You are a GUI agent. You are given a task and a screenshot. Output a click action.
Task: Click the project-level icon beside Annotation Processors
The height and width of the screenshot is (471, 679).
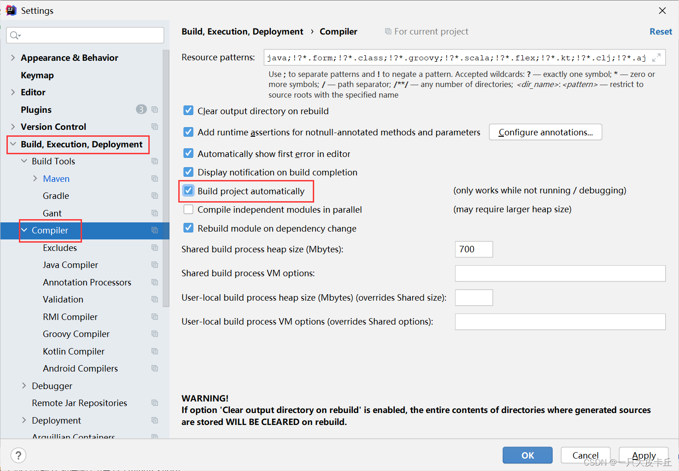coord(155,282)
